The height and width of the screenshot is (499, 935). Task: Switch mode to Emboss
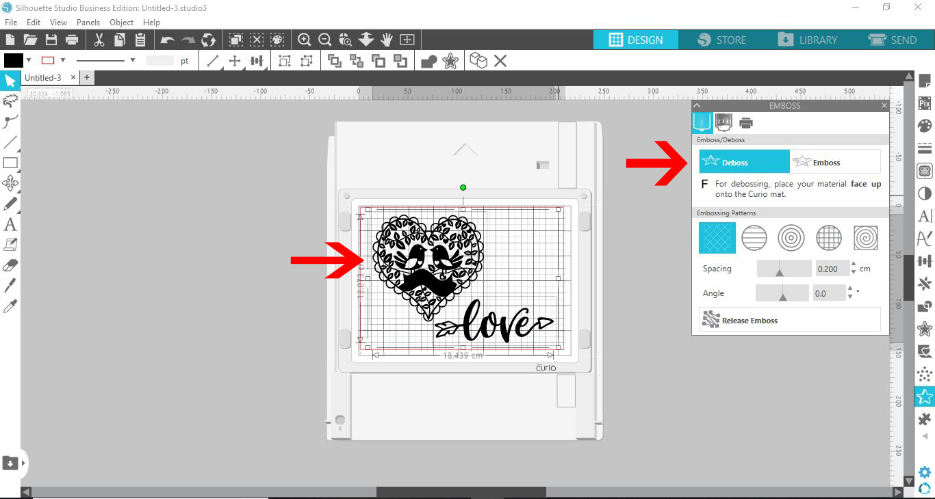click(835, 162)
